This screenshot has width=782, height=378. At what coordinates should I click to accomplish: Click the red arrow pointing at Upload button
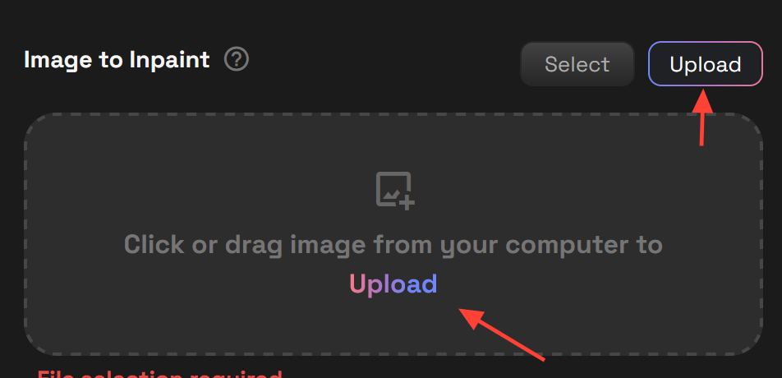704,118
